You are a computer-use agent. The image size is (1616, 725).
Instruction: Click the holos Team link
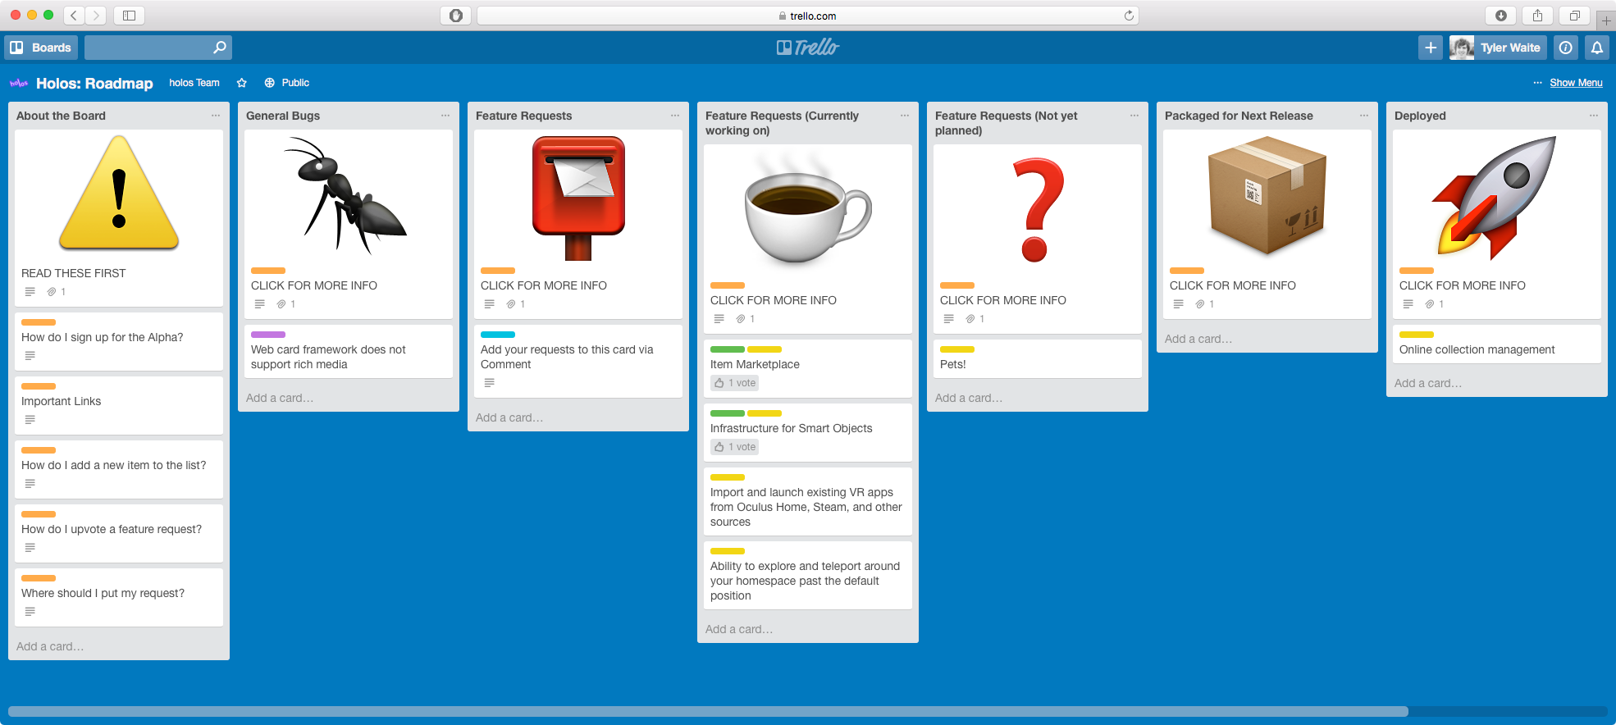point(194,83)
